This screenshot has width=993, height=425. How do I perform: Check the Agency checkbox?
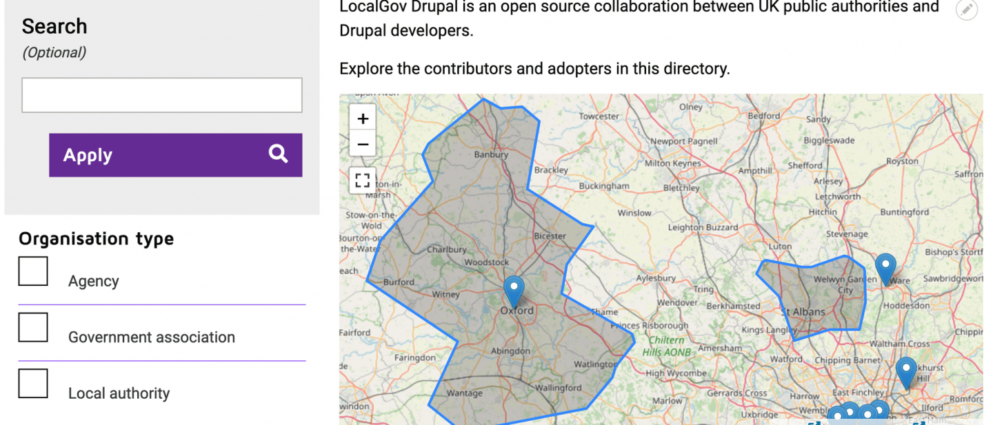[33, 271]
